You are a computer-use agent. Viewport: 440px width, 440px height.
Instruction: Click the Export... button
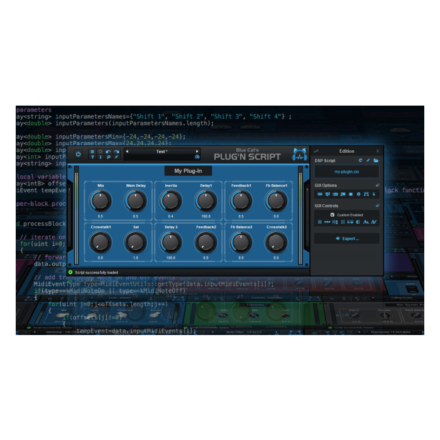tap(347, 238)
